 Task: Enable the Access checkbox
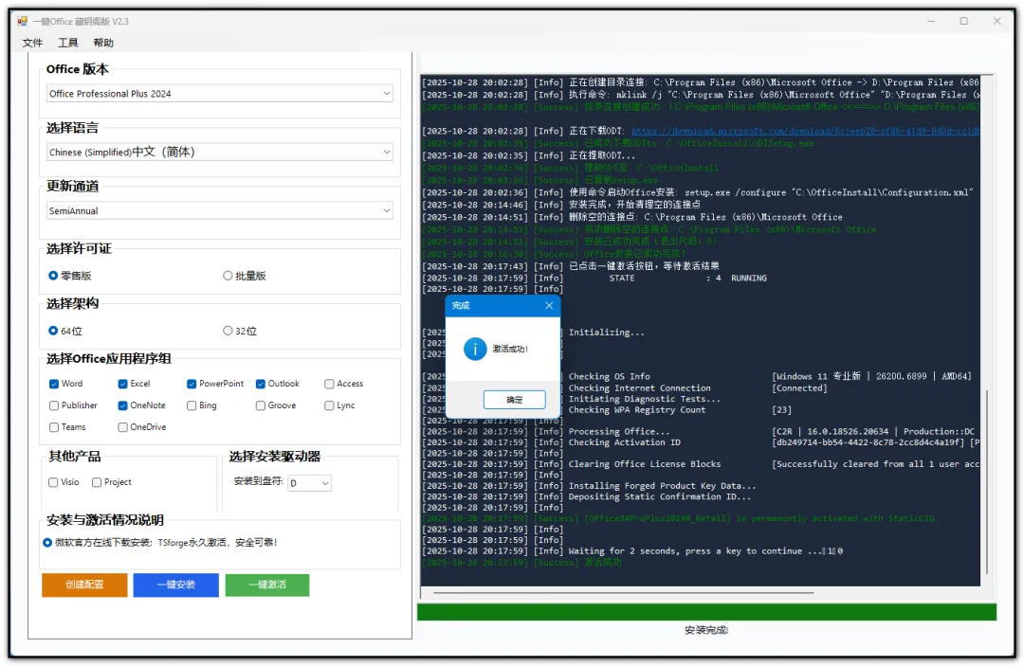click(329, 385)
